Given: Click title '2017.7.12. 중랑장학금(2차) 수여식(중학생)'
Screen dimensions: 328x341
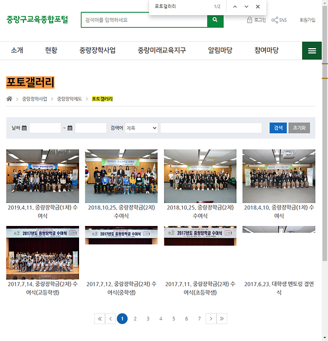Looking at the screenshot, I should click(121, 288).
